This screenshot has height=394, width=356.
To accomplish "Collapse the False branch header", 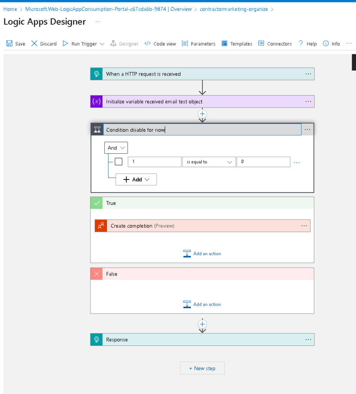I will (202, 274).
